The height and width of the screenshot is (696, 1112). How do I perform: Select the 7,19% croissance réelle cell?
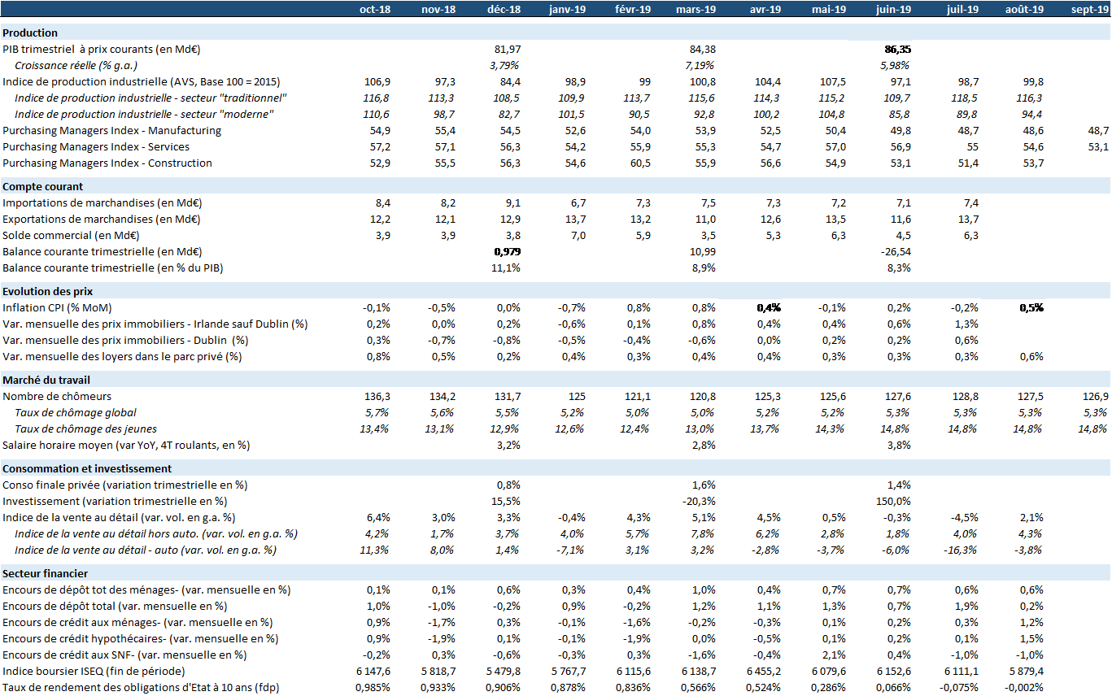[700, 66]
